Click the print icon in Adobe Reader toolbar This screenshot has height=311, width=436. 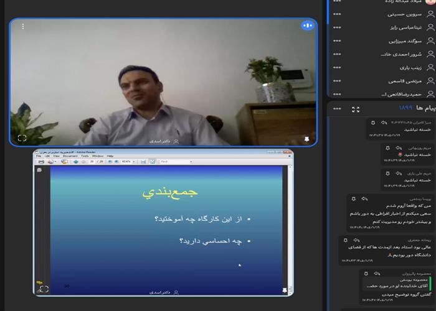(41, 162)
